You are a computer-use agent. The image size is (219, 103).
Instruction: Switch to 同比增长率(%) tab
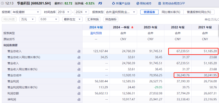point(171,12)
